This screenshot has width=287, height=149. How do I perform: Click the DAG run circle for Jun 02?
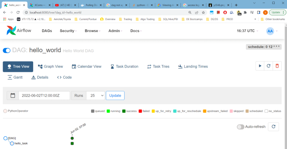click(72, 138)
